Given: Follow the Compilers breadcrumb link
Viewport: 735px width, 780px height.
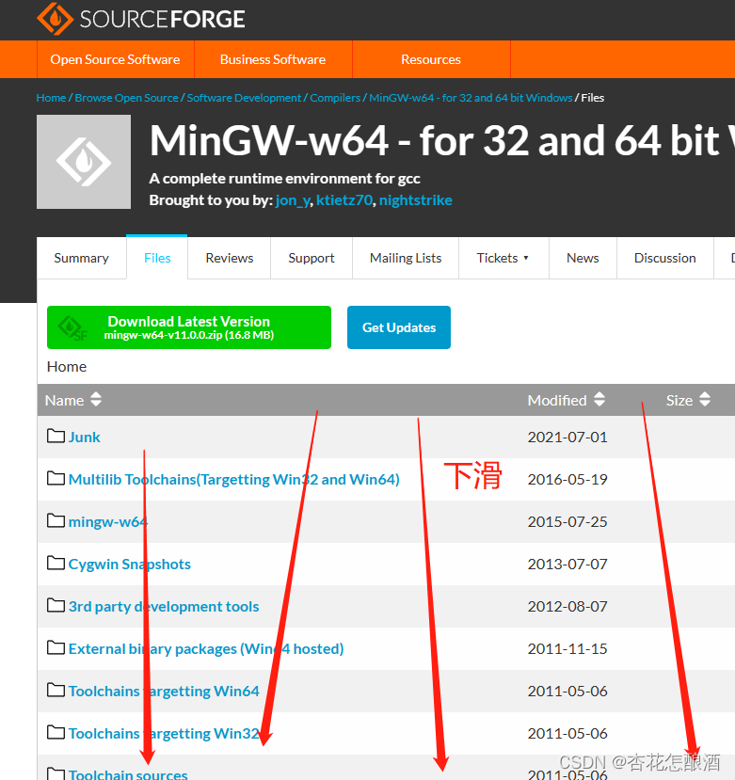Looking at the screenshot, I should coord(335,98).
